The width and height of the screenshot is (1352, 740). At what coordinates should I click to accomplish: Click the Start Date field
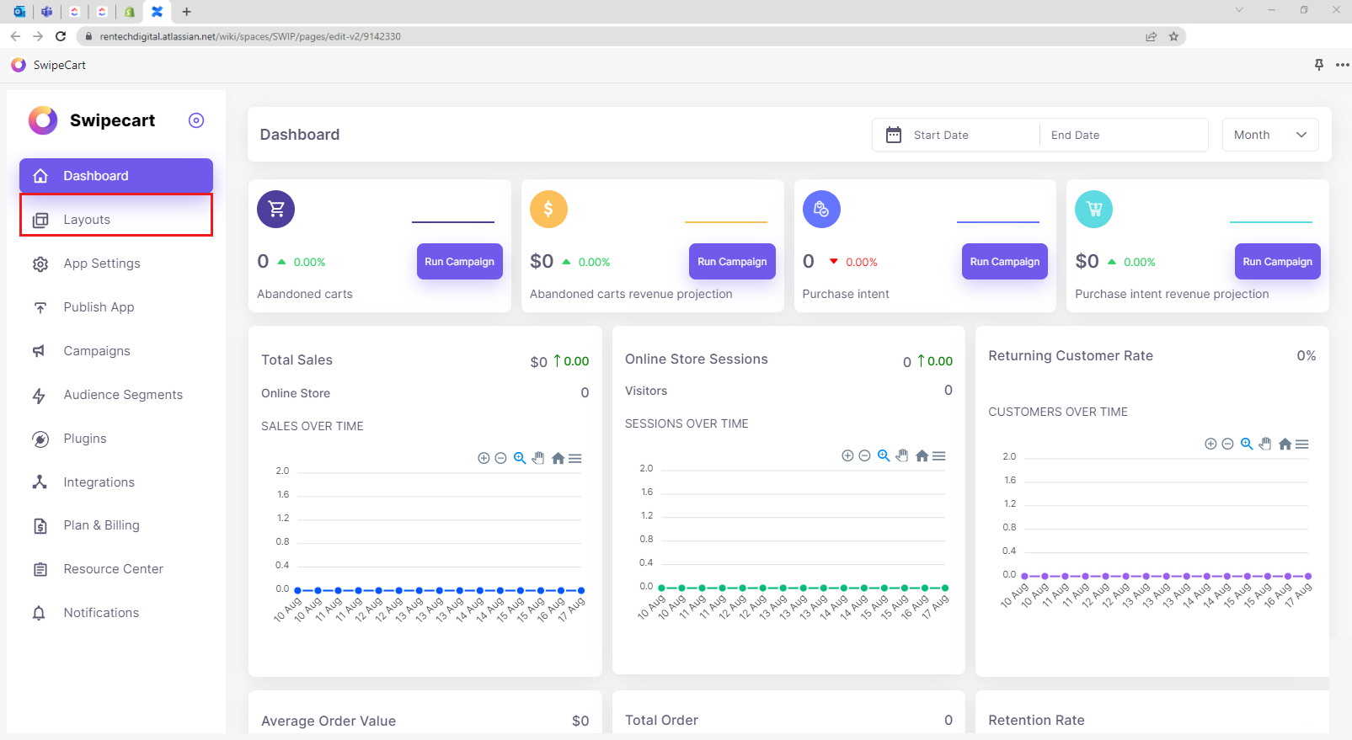[941, 135]
